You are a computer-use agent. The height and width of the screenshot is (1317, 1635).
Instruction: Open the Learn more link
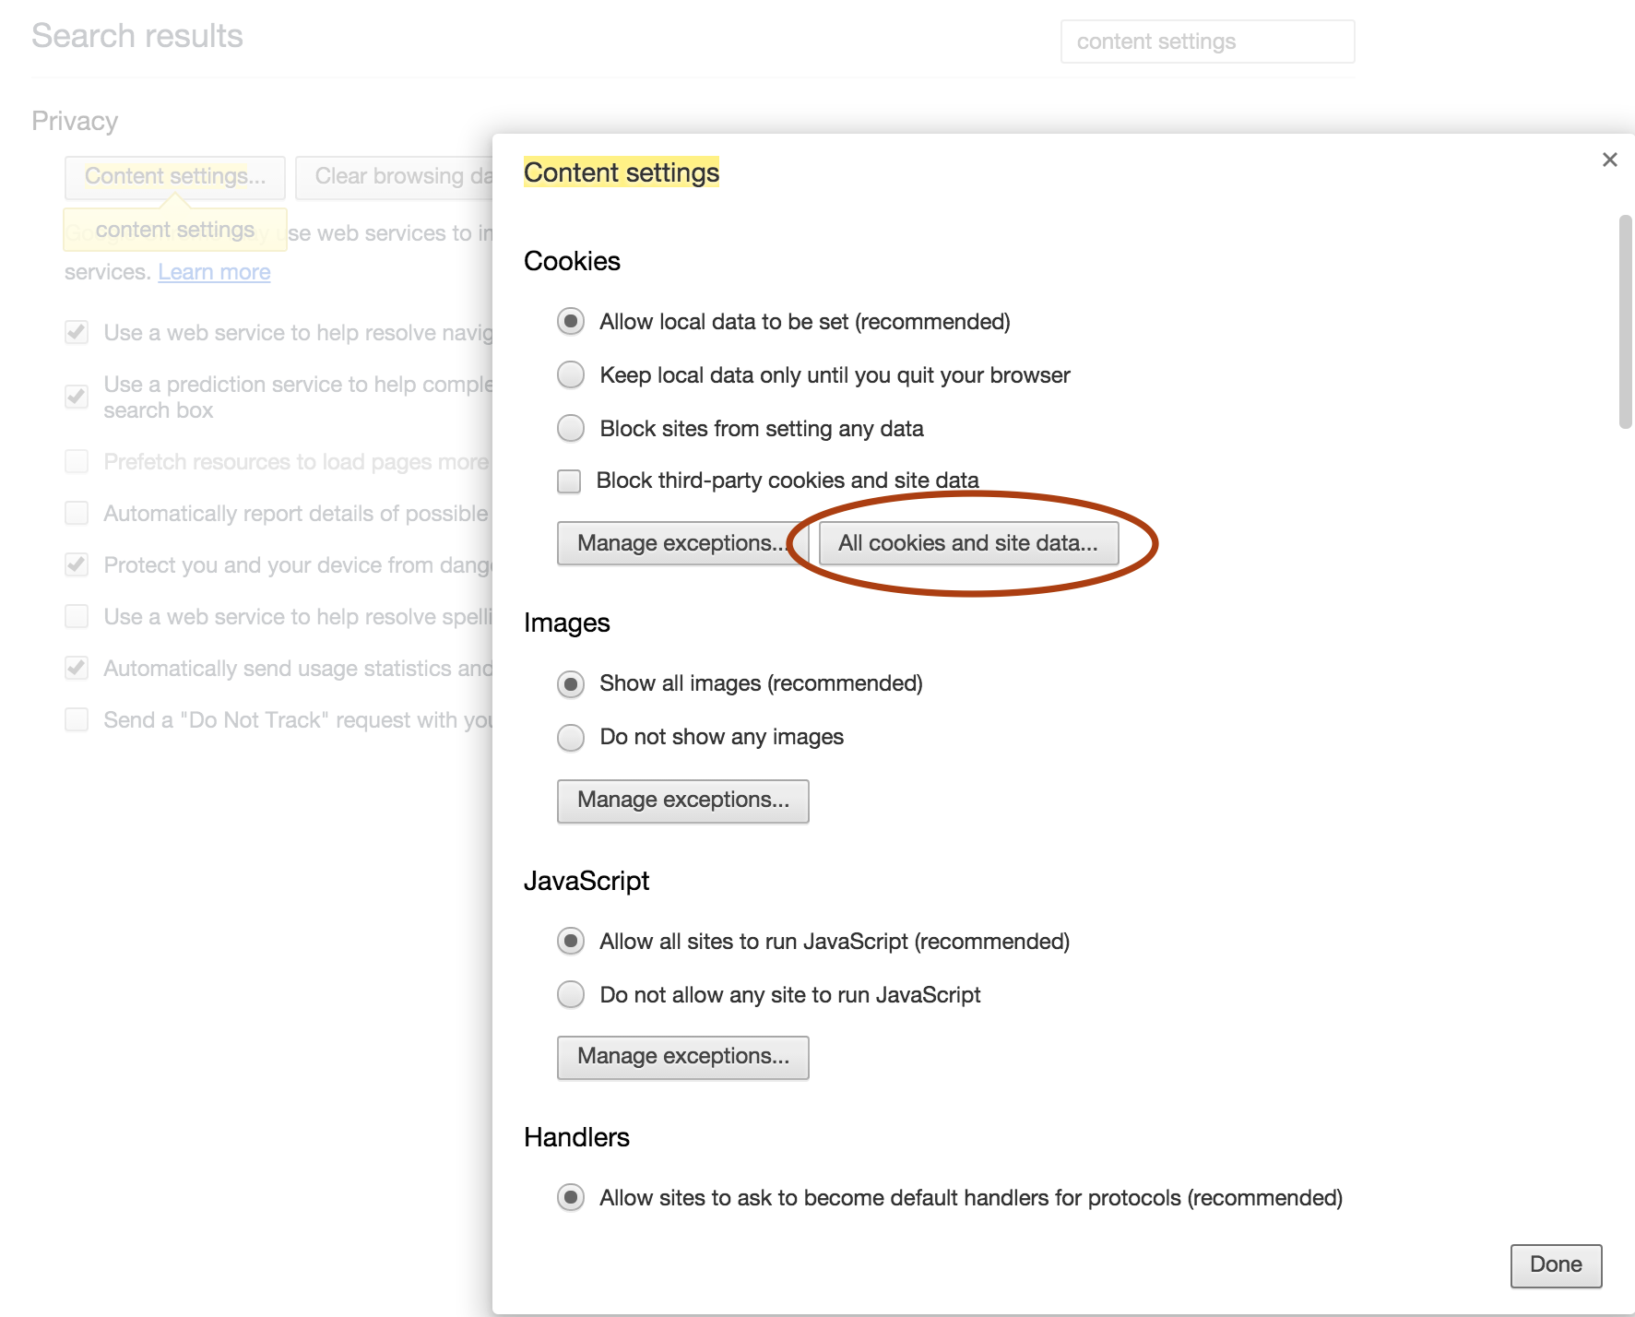[214, 271]
